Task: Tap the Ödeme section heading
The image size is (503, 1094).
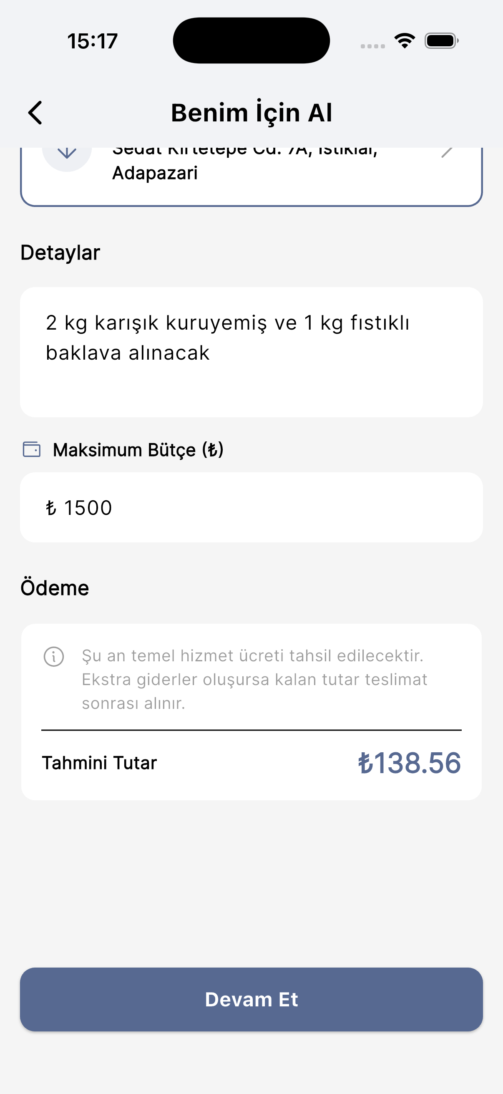Action: pyautogui.click(x=55, y=588)
